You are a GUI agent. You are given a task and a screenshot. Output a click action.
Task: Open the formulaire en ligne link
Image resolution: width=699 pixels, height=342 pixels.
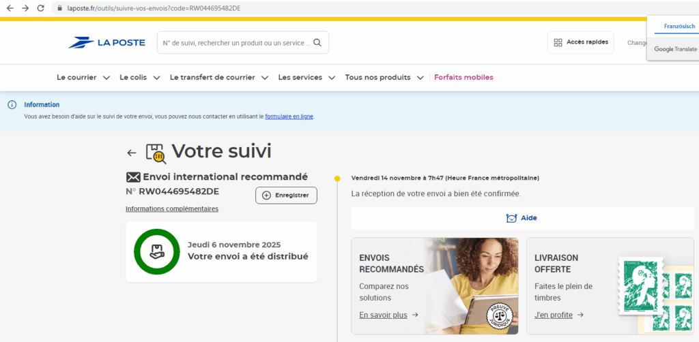[x=289, y=116]
